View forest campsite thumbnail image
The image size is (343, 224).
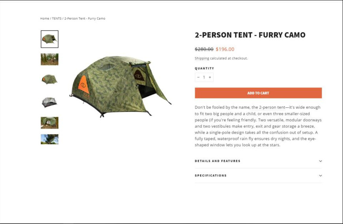point(49,59)
